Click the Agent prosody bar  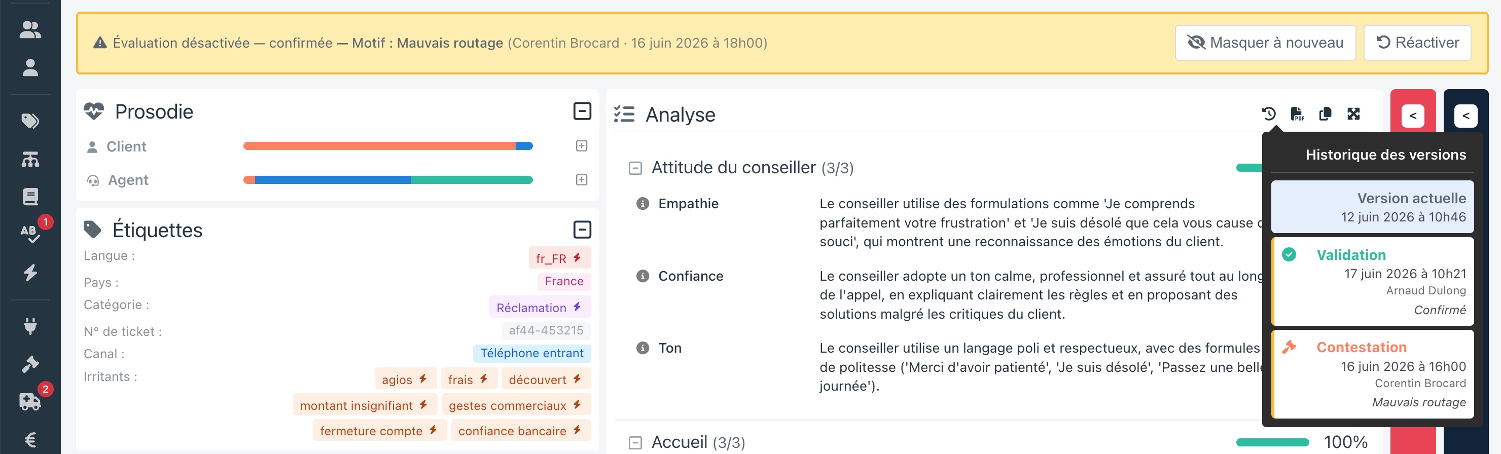388,180
